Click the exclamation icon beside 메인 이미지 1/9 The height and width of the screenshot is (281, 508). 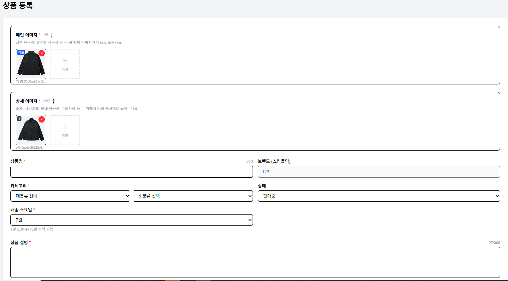coord(52,35)
